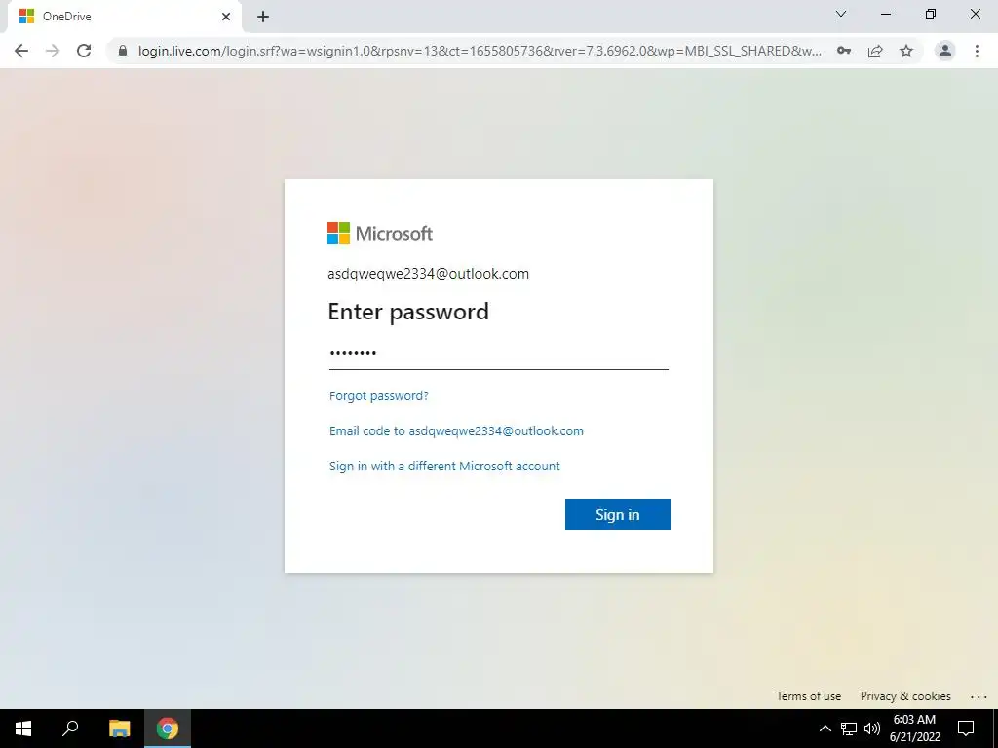Screen dimensions: 998x748
Task: Click the browser forward arrow
Action: click(x=53, y=51)
